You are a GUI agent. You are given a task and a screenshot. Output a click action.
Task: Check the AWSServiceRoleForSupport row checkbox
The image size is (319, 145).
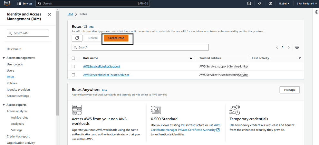coord(73,67)
